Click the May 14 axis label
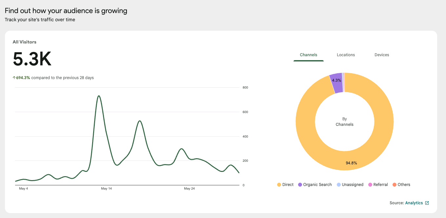The image size is (446, 218). point(106,189)
